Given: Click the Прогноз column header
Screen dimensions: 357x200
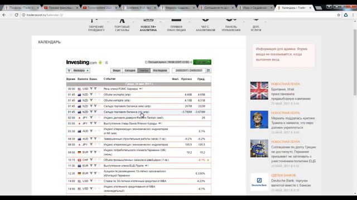Looking at the screenshot, I should point(186,79).
